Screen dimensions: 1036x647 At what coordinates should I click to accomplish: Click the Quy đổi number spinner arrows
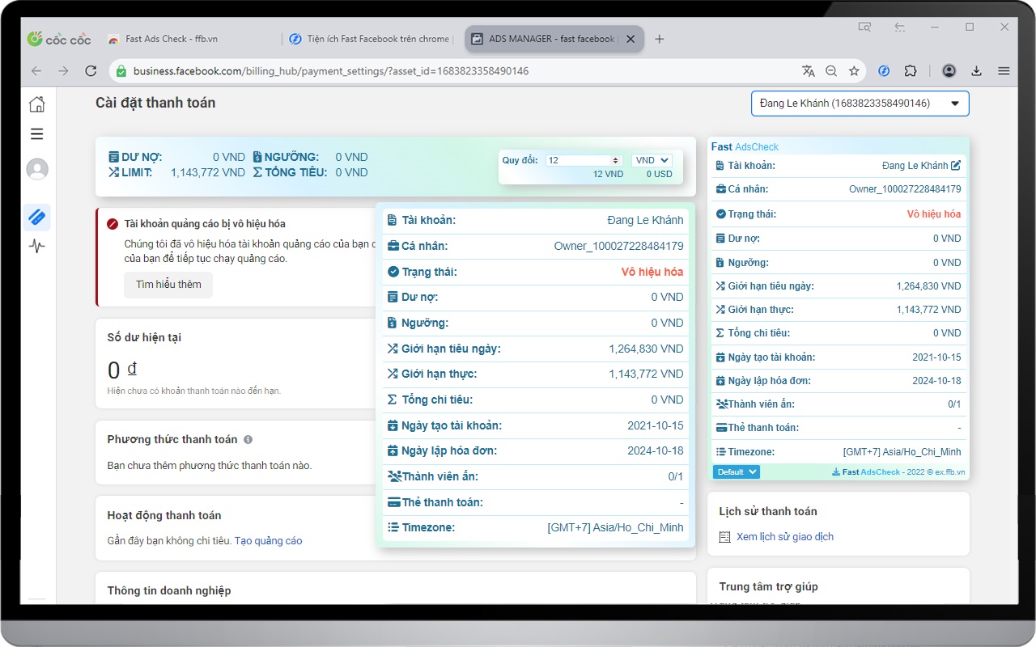[x=615, y=160]
